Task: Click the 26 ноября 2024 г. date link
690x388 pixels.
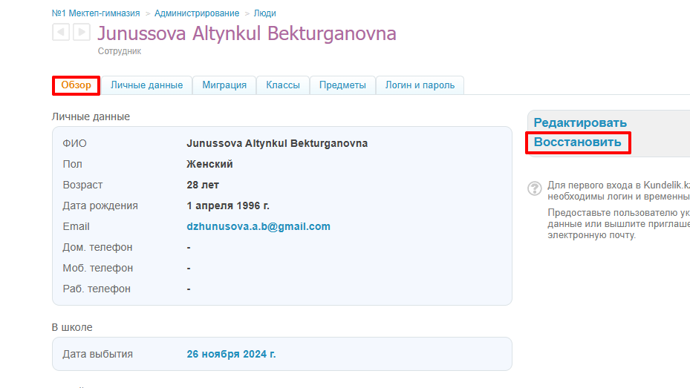Action: pyautogui.click(x=231, y=354)
